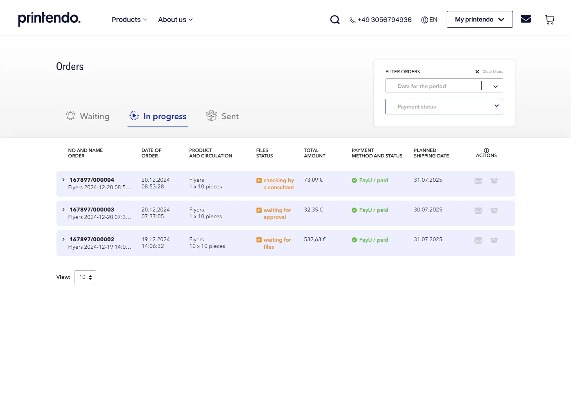571x403 pixels.
Task: Open the My printendo dropdown
Action: click(480, 20)
